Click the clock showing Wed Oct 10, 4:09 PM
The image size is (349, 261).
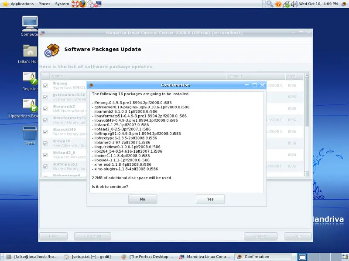point(318,4)
